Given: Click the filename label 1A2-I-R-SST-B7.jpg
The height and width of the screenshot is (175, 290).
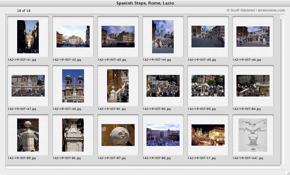Looking at the screenshot, I should pos(112,158).
